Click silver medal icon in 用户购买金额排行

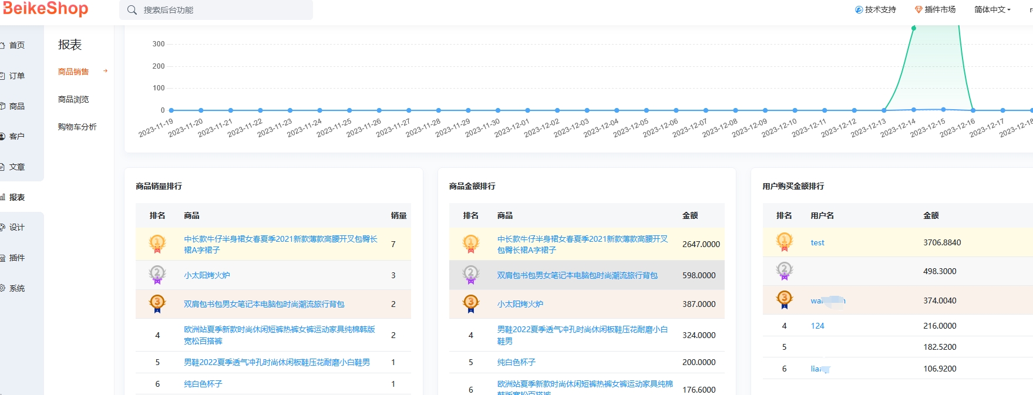click(x=785, y=271)
